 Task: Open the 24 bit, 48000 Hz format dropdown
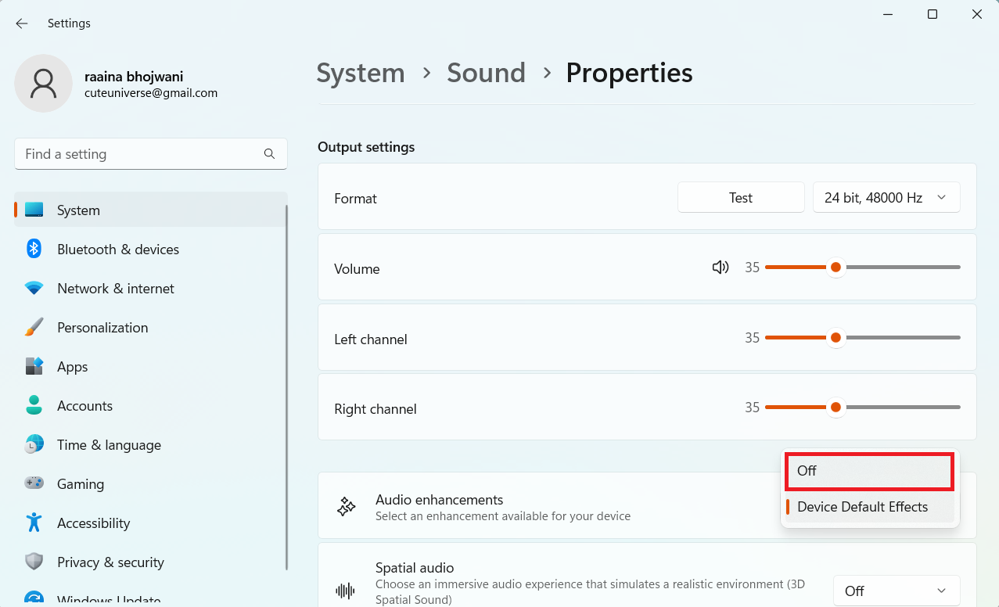point(886,198)
